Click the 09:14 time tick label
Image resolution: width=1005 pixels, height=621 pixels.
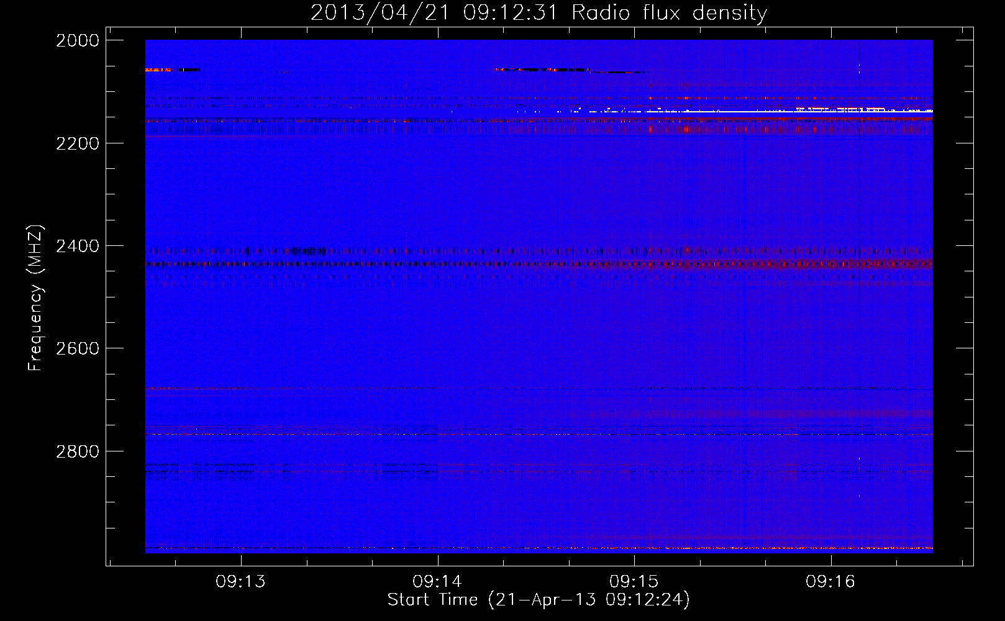point(437,582)
